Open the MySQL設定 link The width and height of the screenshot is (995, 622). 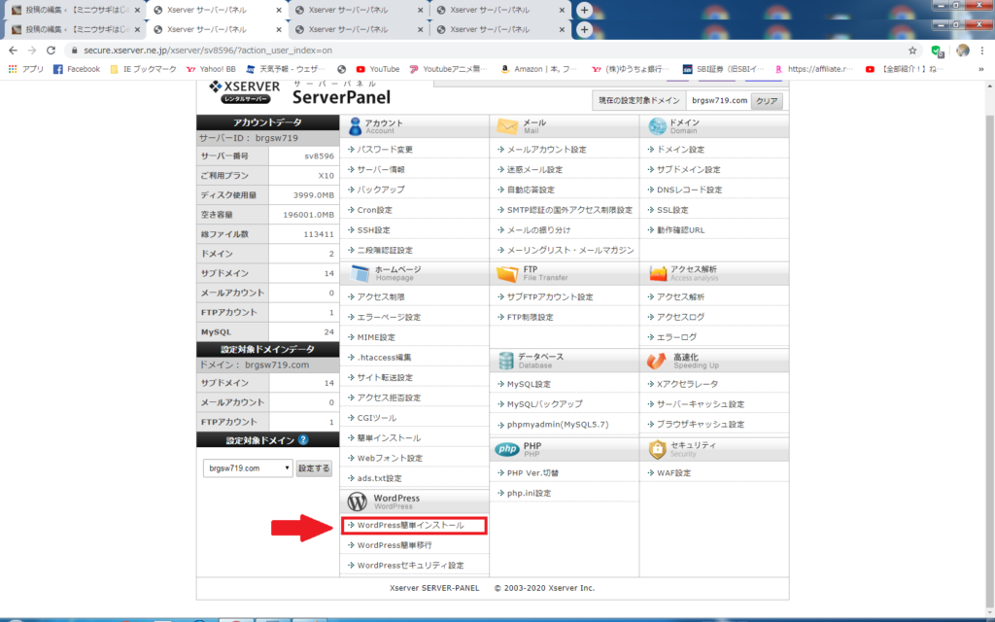click(x=529, y=384)
